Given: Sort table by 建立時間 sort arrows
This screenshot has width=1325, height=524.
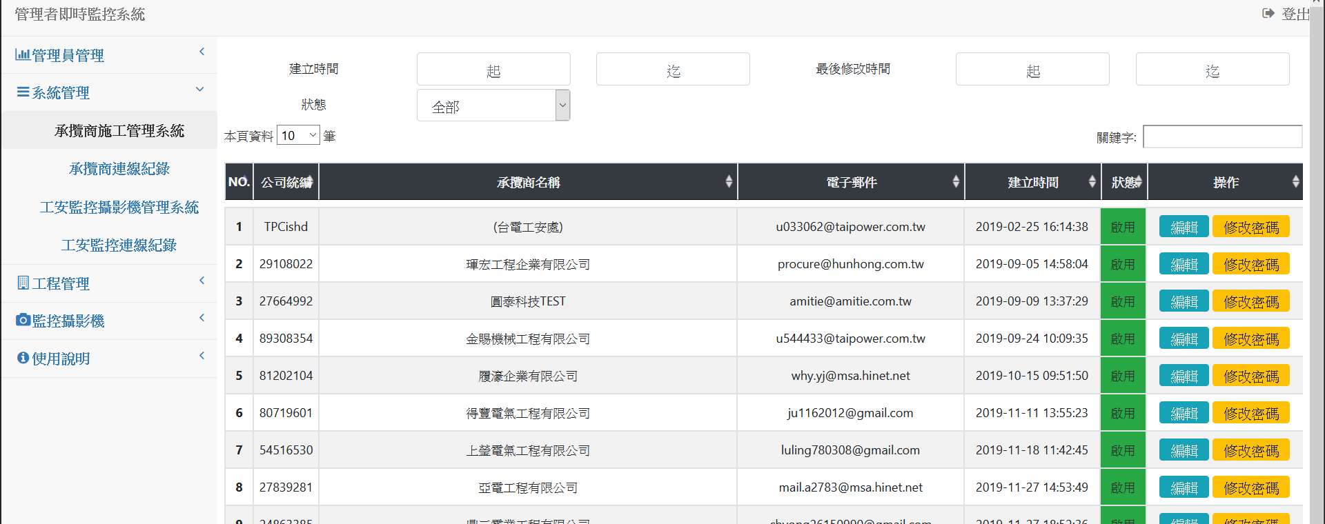Looking at the screenshot, I should 1092,181.
